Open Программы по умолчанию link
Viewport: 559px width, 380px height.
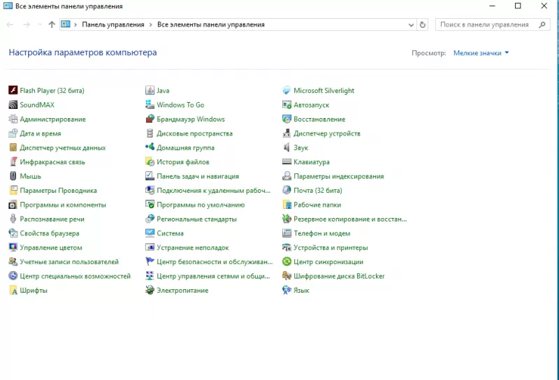click(201, 205)
